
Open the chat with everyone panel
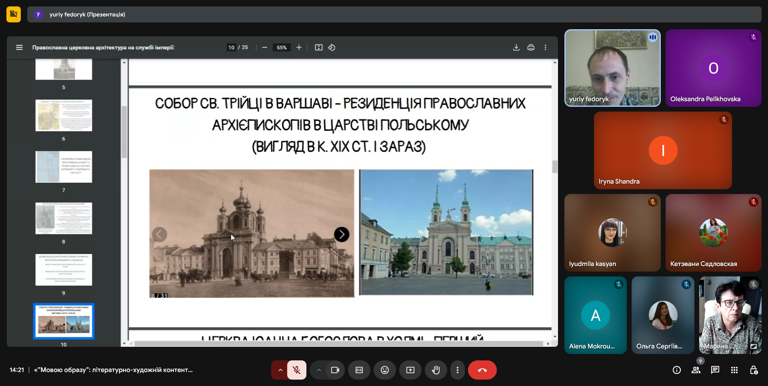pos(715,370)
